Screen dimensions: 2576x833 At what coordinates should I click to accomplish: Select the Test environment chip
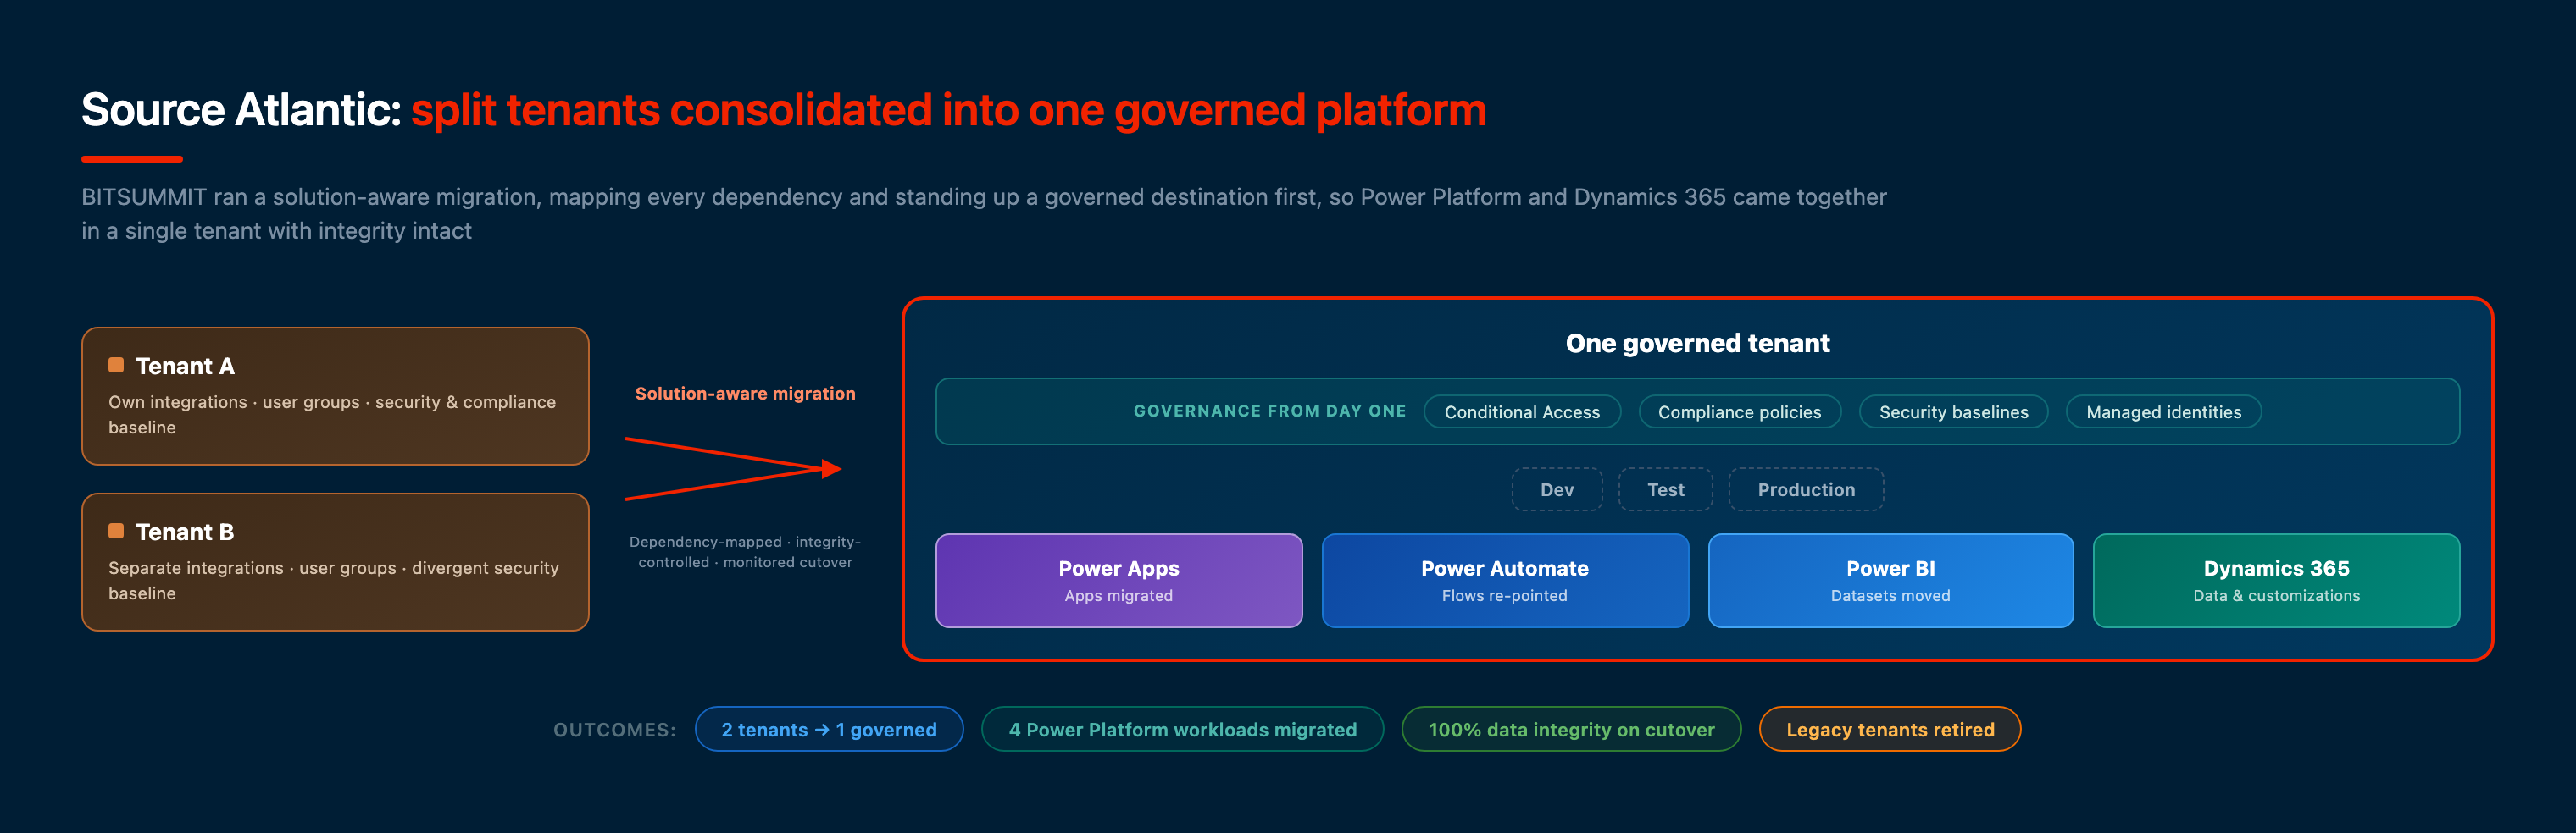1665,489
